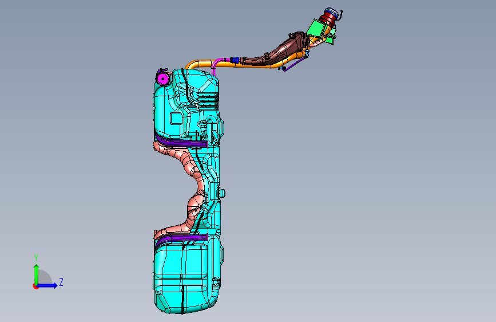Select the magenta round pump cap on the tank

coord(162,78)
